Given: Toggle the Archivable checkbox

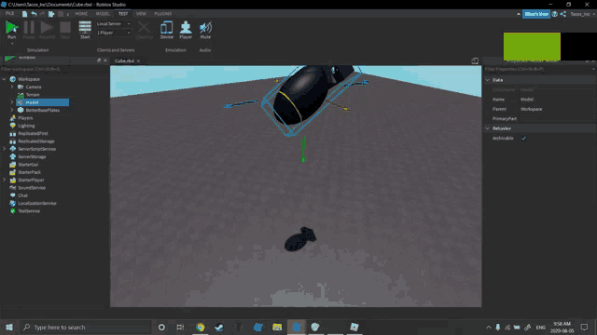Looking at the screenshot, I should (523, 139).
